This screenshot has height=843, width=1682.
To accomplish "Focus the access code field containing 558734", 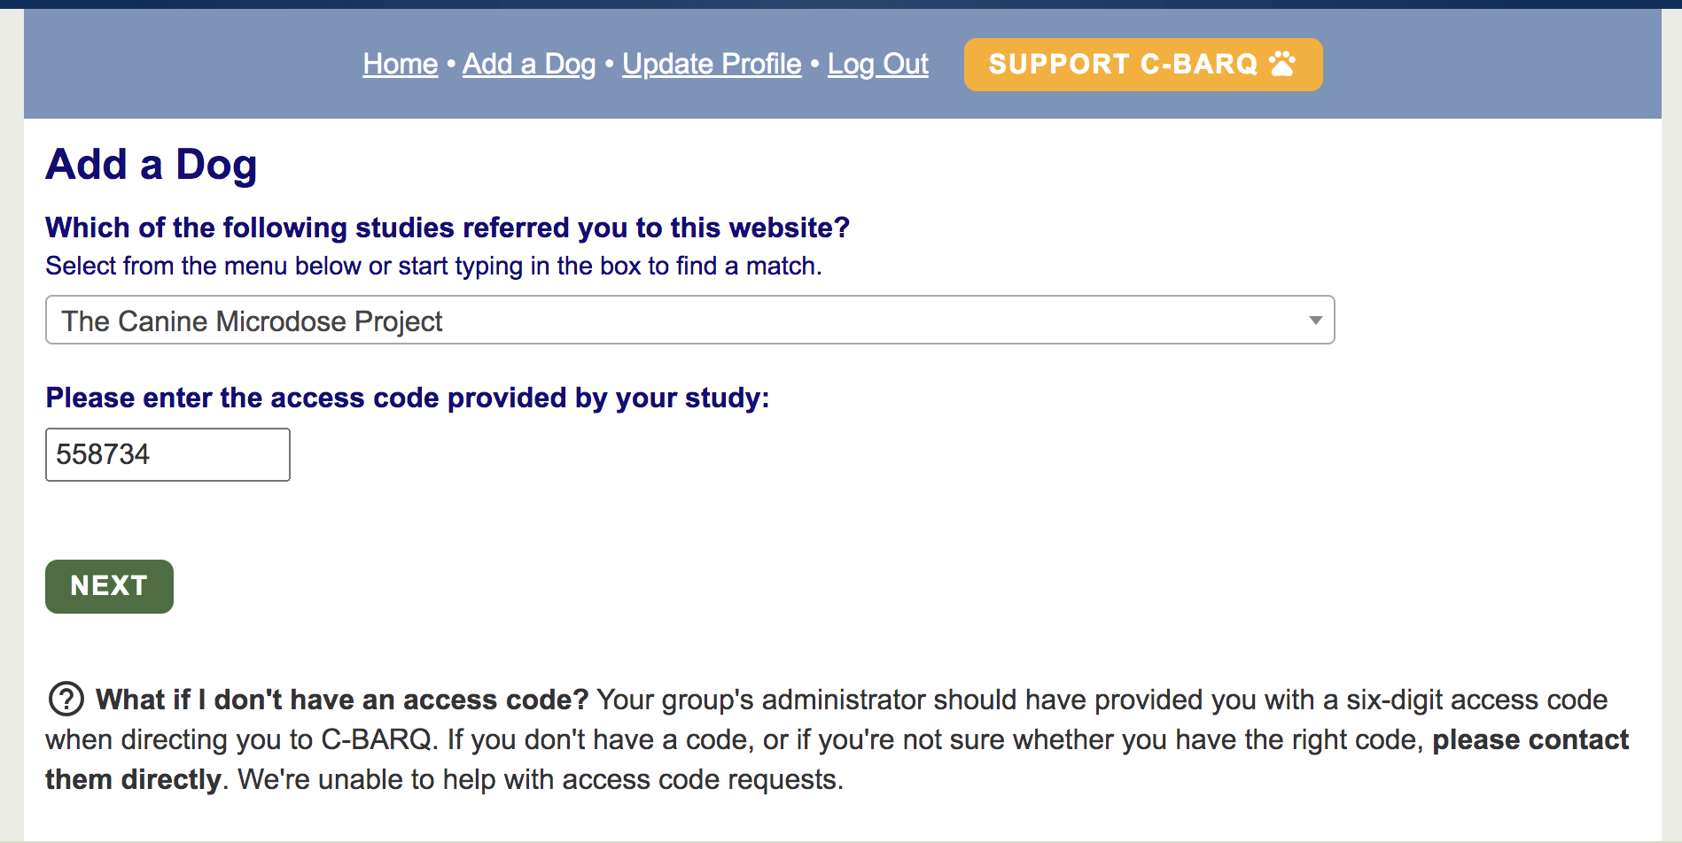I will pos(167,454).
